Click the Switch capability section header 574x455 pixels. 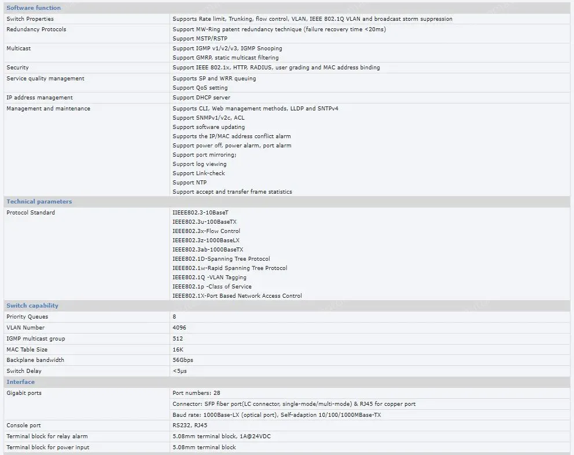tap(32, 306)
